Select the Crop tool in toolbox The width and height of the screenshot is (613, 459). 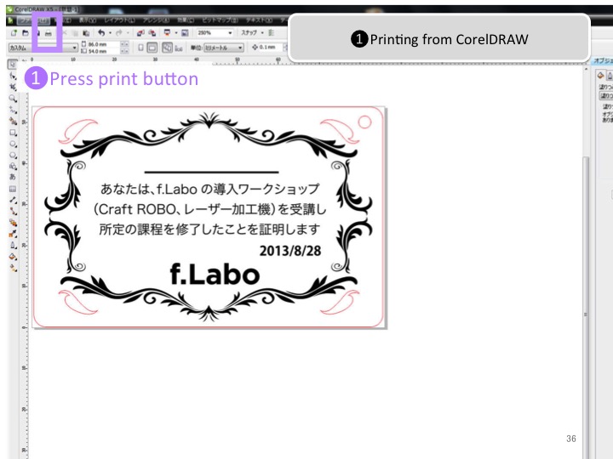(x=13, y=87)
